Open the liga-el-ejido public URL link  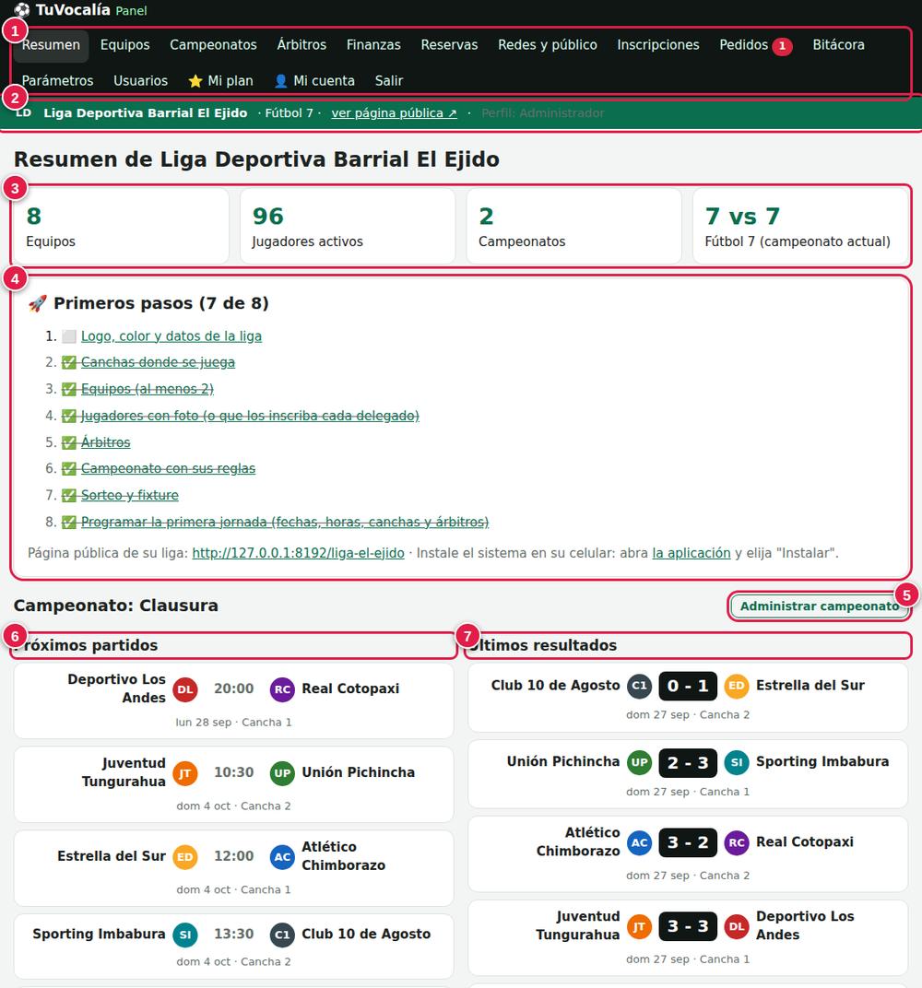click(298, 553)
